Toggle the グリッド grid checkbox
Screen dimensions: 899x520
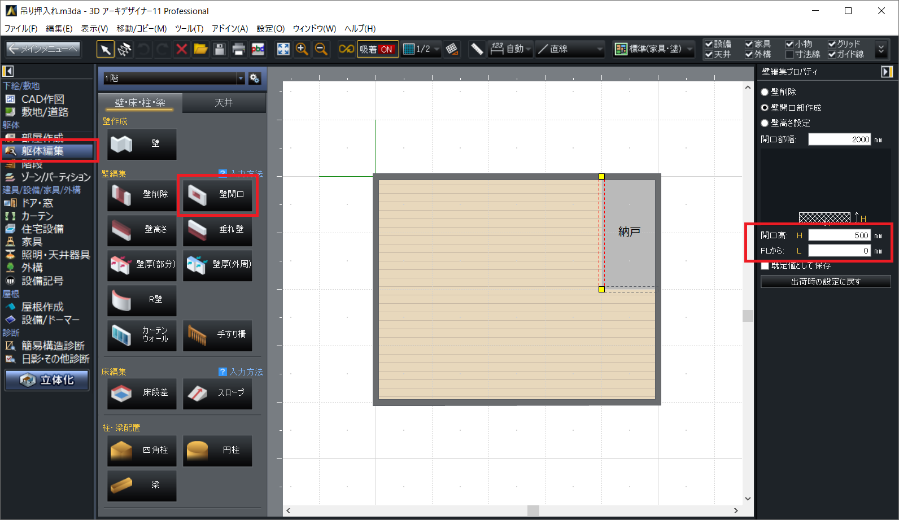(832, 44)
